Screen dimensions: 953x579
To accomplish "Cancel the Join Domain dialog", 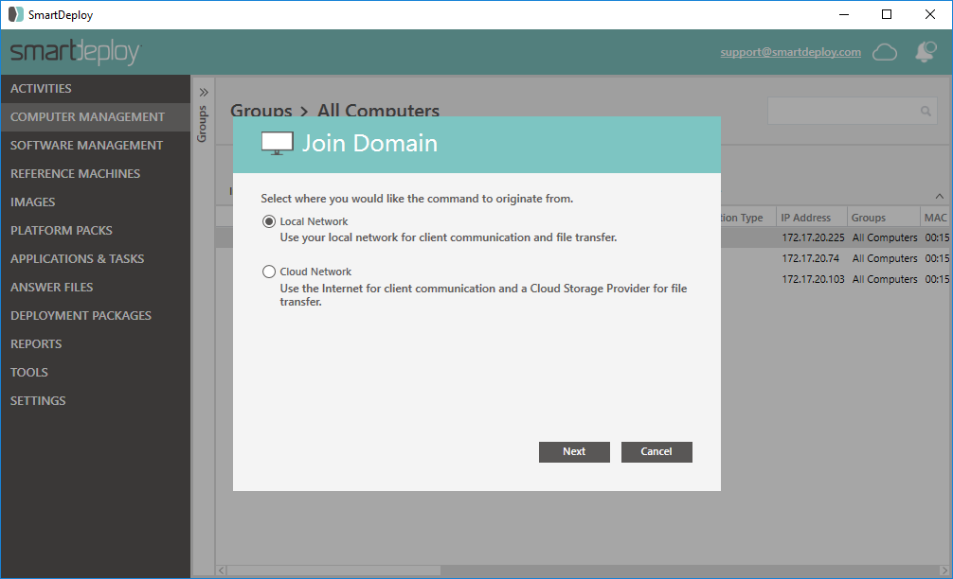I will [x=656, y=451].
